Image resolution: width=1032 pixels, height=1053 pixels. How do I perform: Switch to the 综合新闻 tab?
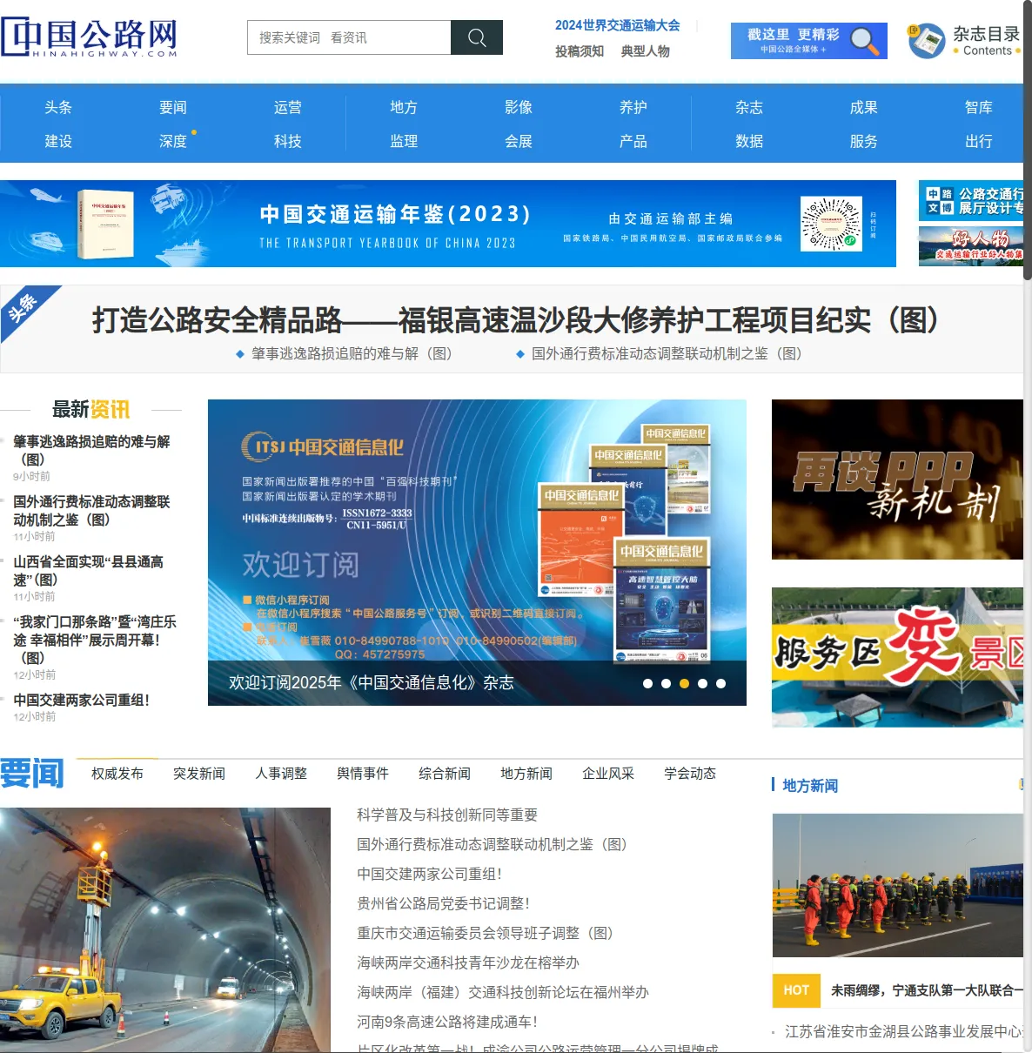coord(445,773)
